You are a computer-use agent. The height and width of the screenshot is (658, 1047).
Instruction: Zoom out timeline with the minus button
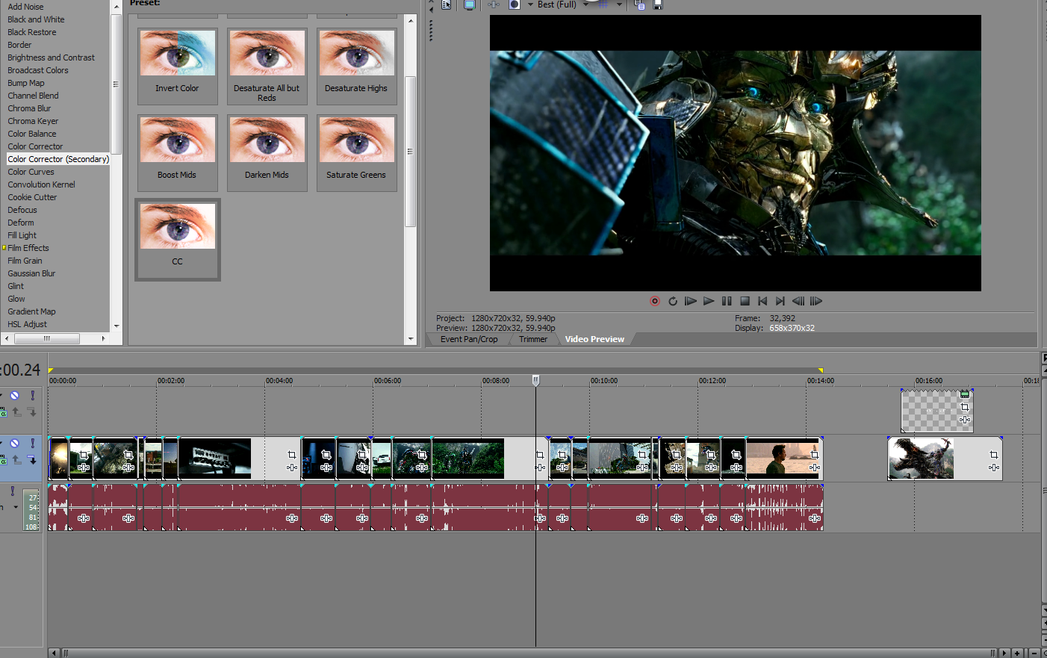tap(1034, 654)
